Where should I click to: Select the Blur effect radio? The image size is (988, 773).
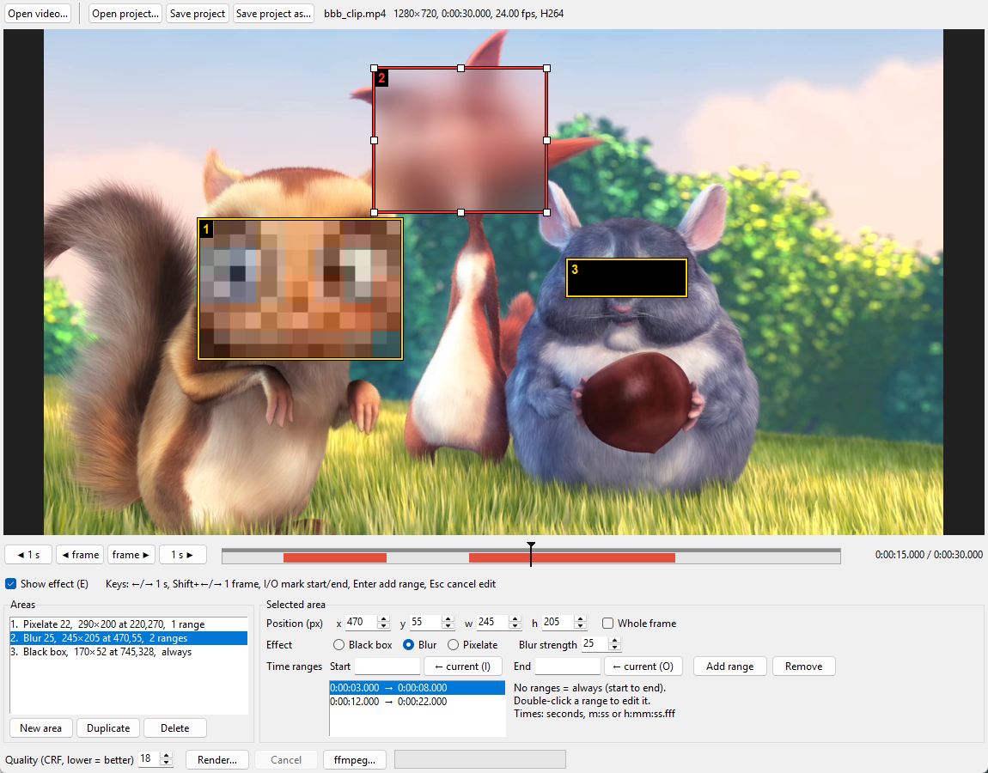pyautogui.click(x=408, y=644)
